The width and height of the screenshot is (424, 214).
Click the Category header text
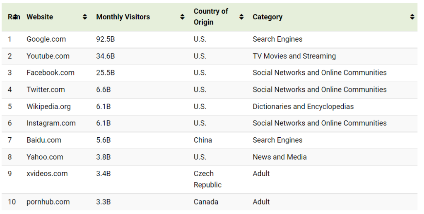(267, 17)
